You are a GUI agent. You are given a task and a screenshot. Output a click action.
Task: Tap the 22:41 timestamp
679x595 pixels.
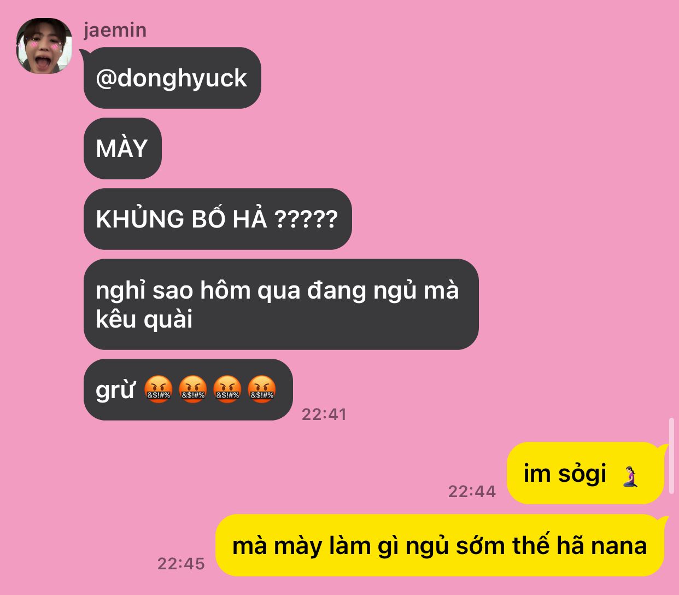(324, 414)
